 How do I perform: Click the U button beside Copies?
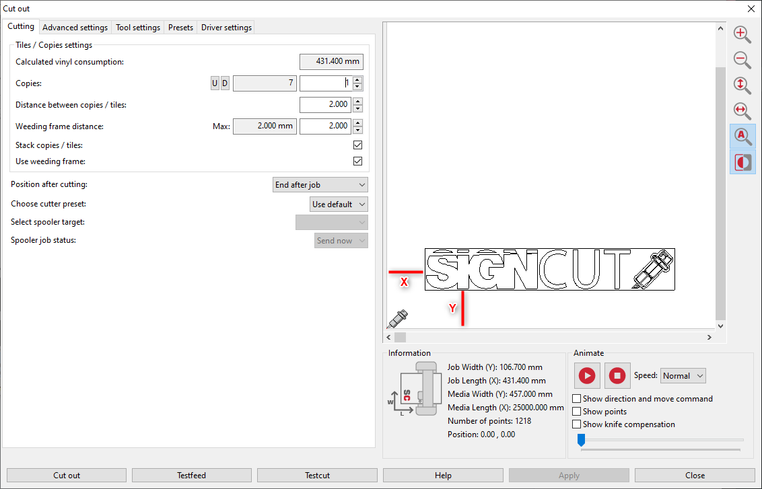(x=215, y=83)
